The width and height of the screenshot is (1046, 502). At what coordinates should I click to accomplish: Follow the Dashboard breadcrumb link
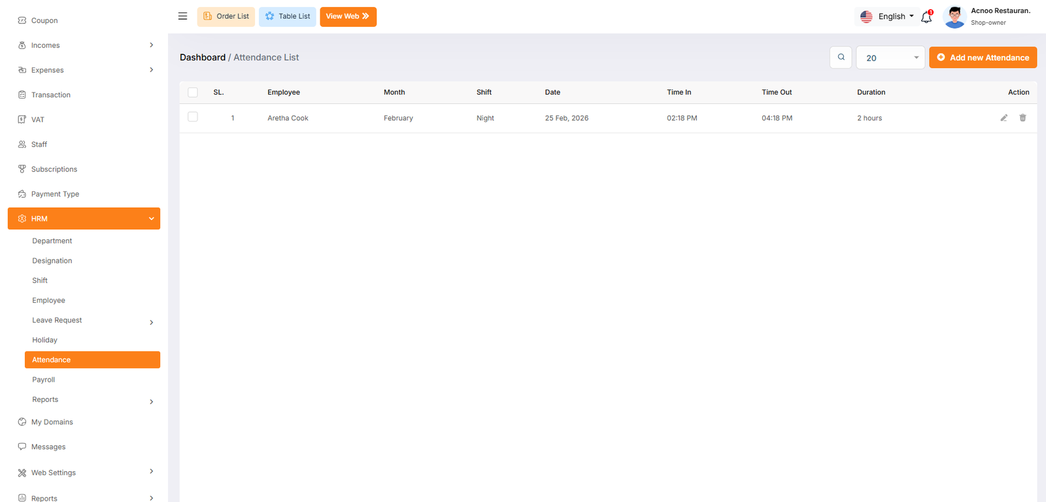[x=203, y=58]
